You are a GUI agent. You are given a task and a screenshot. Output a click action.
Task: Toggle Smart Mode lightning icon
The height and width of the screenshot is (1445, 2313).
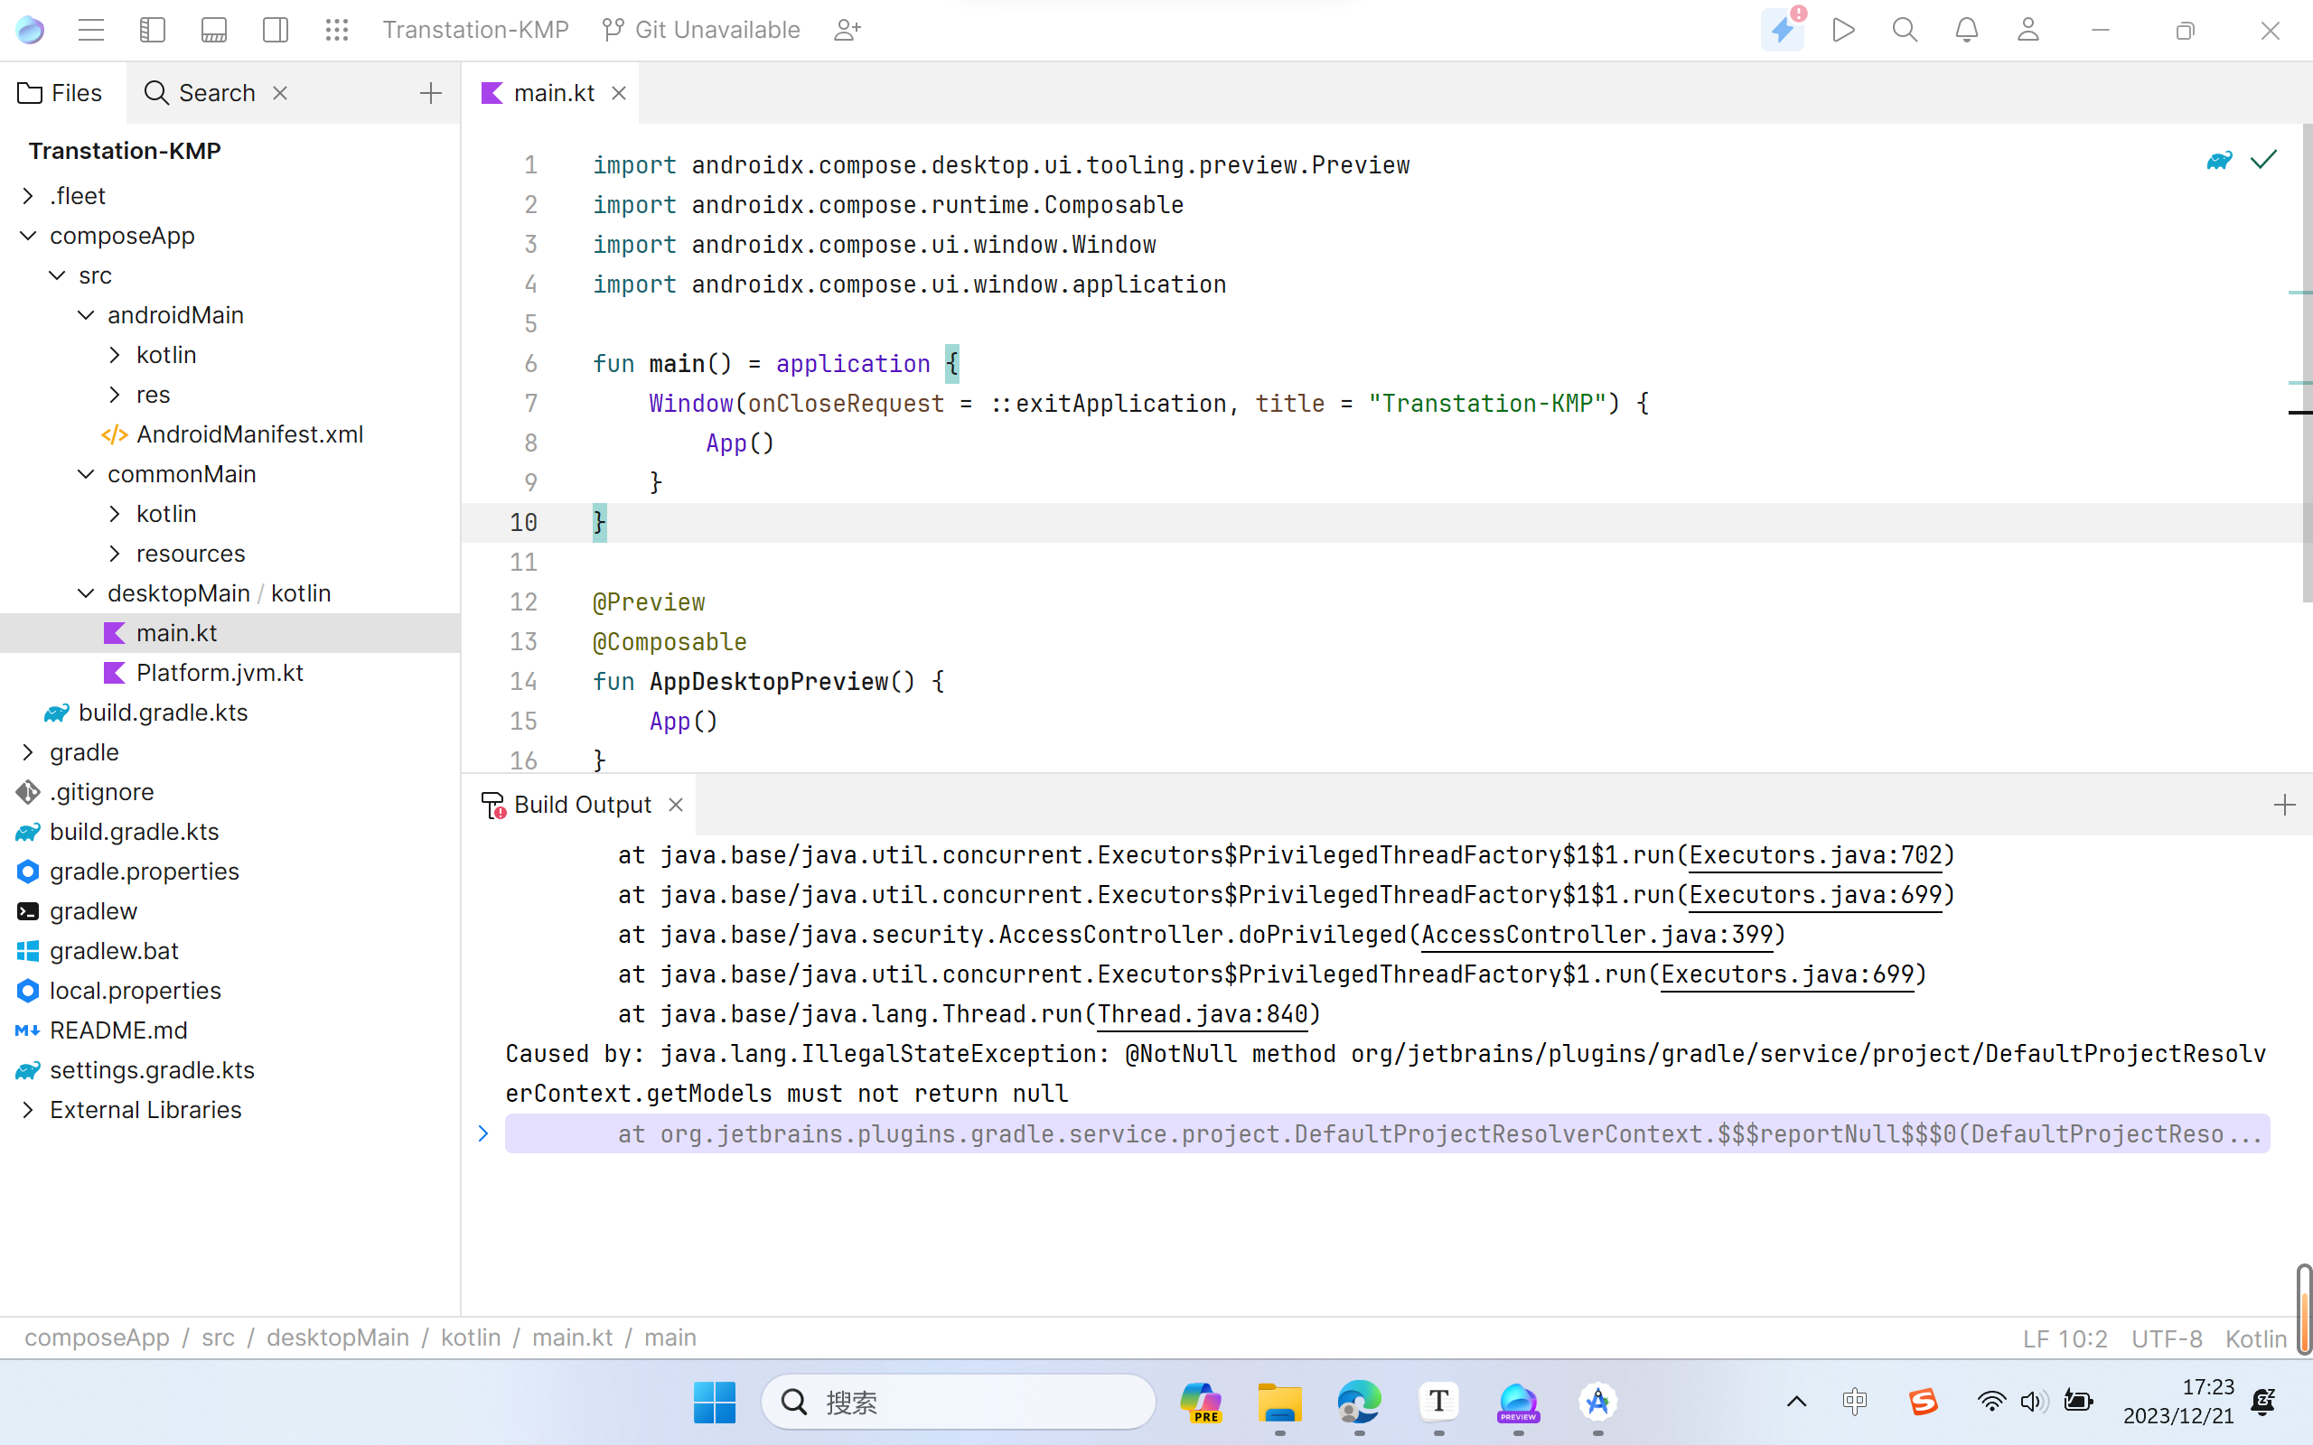pyautogui.click(x=1783, y=30)
